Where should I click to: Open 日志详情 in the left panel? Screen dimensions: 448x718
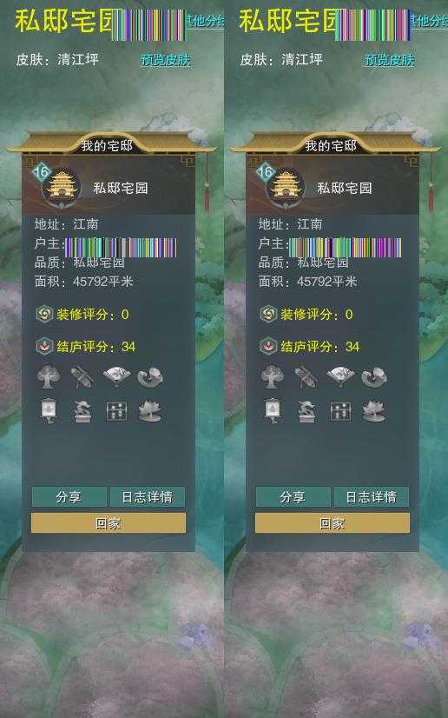(x=148, y=497)
